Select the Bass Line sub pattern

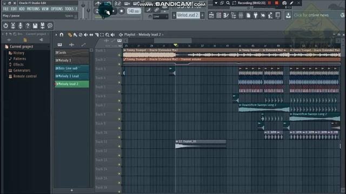coord(72,68)
